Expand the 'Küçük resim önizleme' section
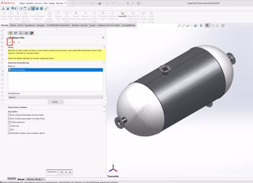 click(x=104, y=107)
